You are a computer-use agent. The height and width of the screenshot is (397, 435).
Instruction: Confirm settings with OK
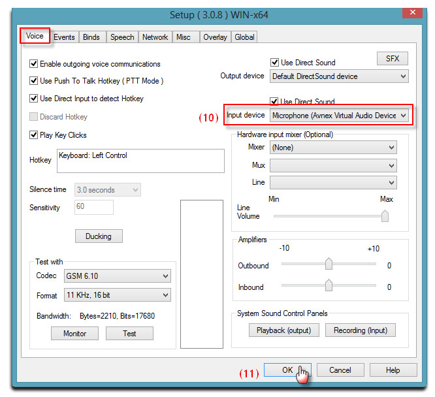point(287,370)
